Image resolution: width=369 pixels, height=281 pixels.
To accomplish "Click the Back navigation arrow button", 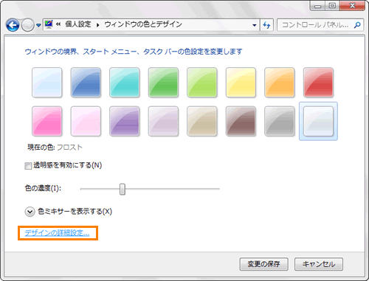I will click(x=13, y=25).
